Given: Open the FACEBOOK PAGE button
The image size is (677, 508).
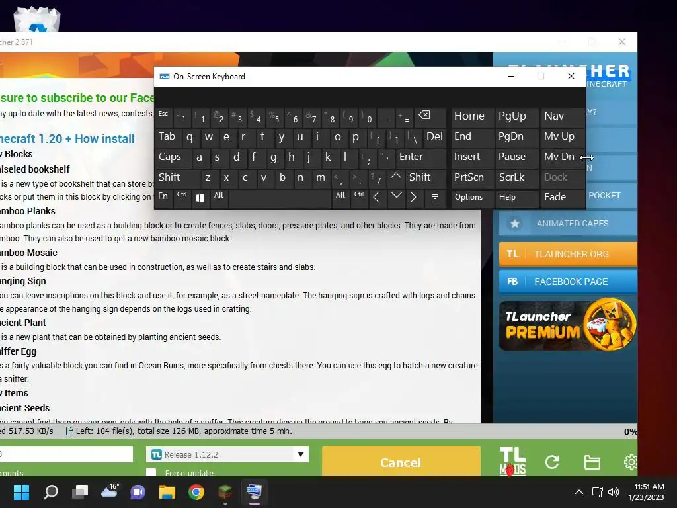Looking at the screenshot, I should point(568,282).
